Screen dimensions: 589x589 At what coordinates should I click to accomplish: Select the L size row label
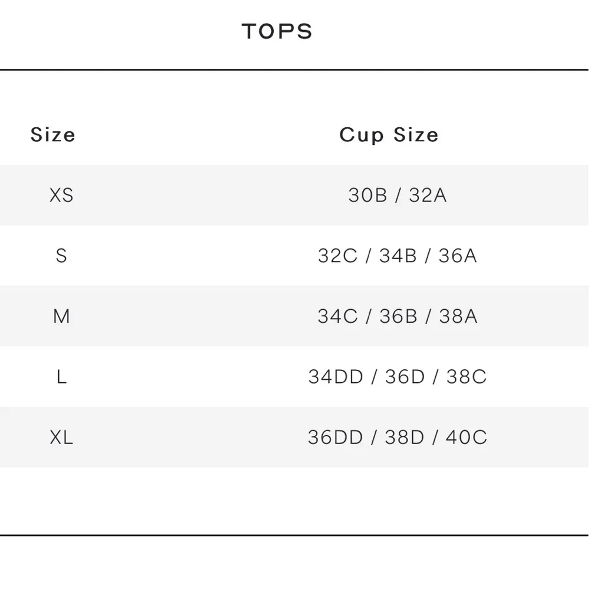point(61,377)
